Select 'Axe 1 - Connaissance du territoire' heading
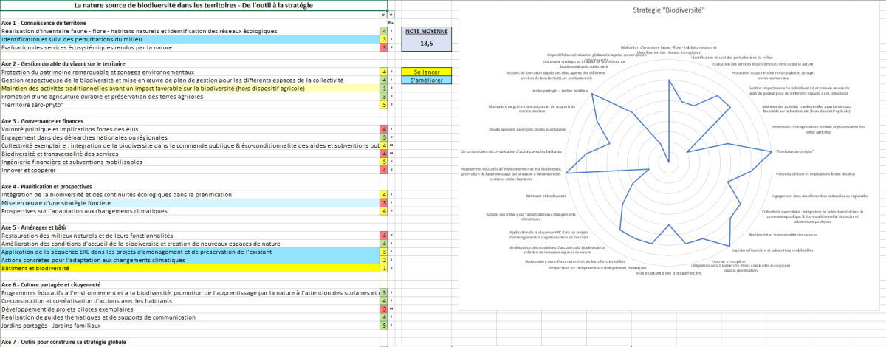Image resolution: width=886 pixels, height=347 pixels. pyautogui.click(x=44, y=23)
